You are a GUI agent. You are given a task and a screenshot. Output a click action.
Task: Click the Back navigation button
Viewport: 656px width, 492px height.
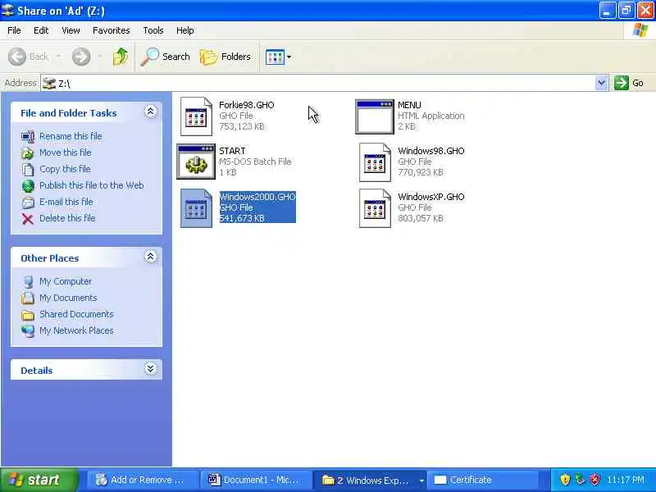point(29,57)
